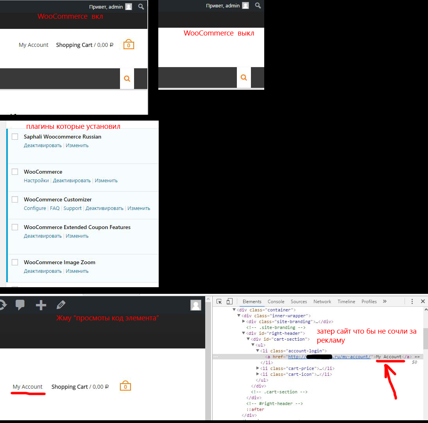Open Configure for WooCommerce Customizer
428x423 pixels.
(35, 208)
